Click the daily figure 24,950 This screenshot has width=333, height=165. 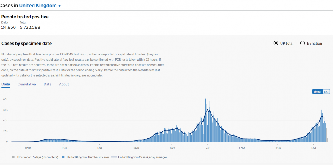tap(9, 28)
